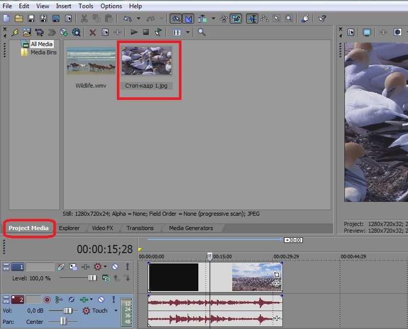Open track 1 automation settings dropdown
The image size is (408, 329).
tap(105, 266)
